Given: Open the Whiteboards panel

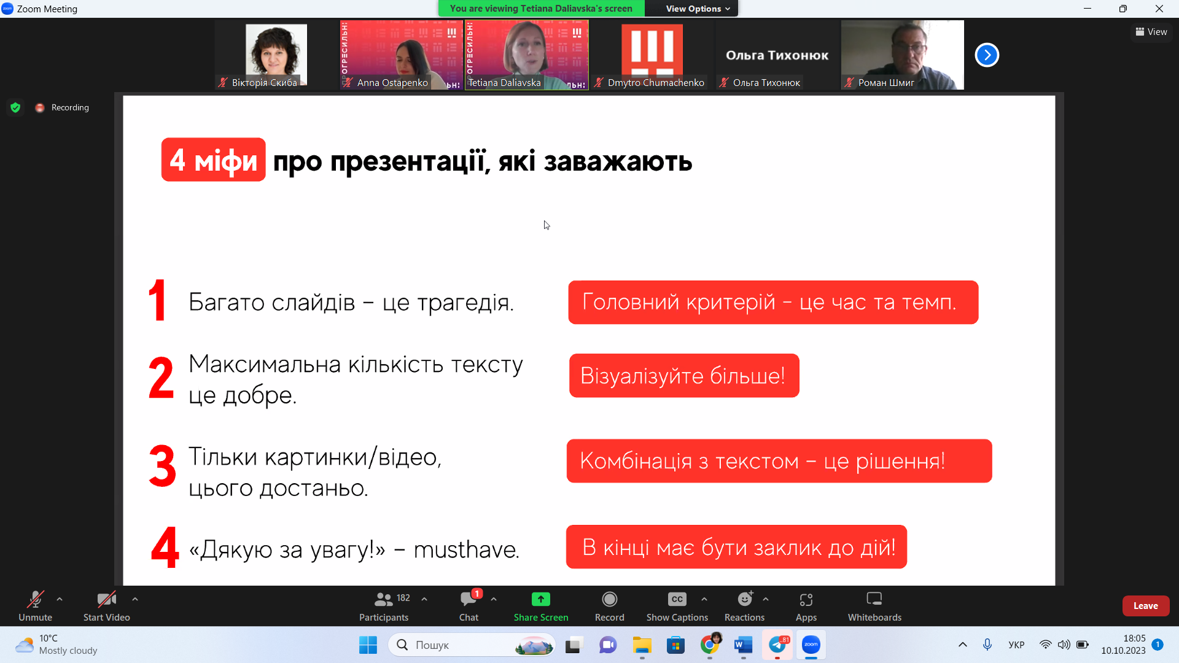Looking at the screenshot, I should pos(874,605).
